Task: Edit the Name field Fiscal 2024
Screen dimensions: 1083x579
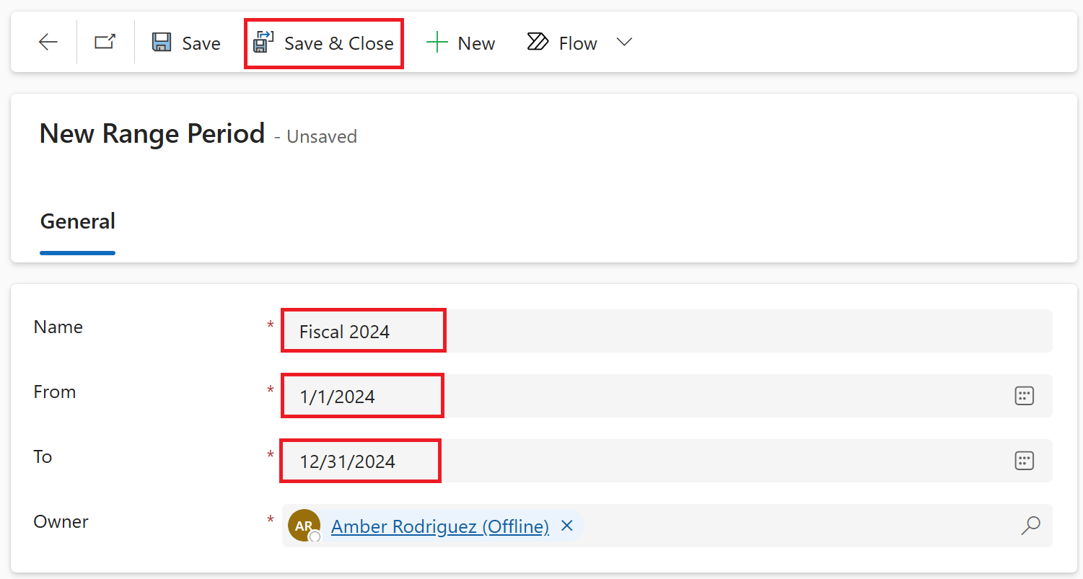Action: pos(667,331)
